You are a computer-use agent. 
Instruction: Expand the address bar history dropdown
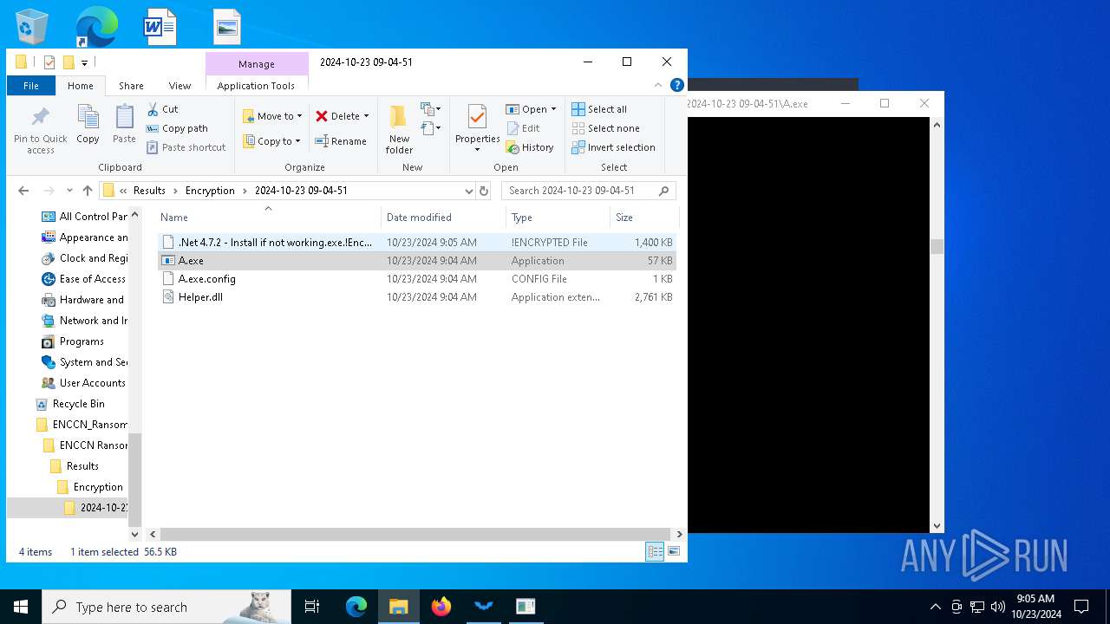point(468,191)
